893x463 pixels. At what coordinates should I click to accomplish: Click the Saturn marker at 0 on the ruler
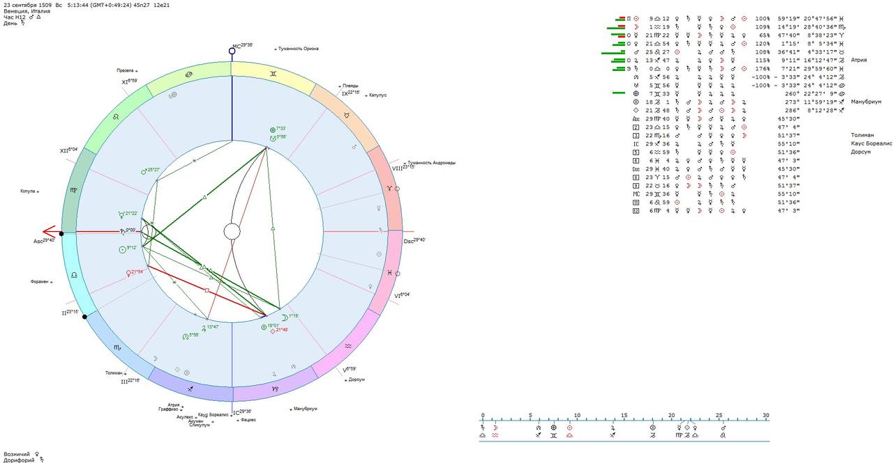pos(483,427)
